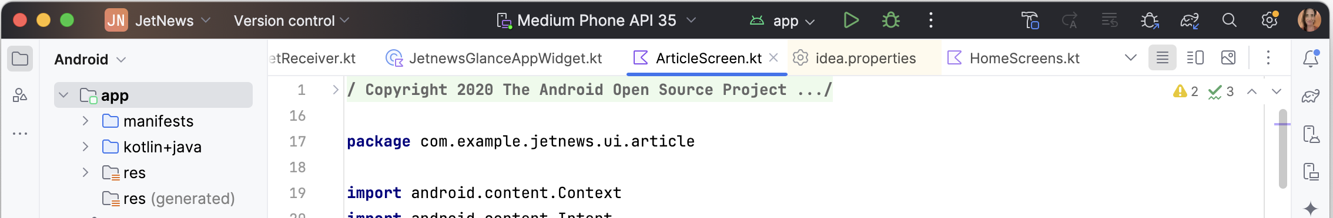1333x218 pixels.
Task: Switch editor to Code only view
Action: (x=1163, y=58)
